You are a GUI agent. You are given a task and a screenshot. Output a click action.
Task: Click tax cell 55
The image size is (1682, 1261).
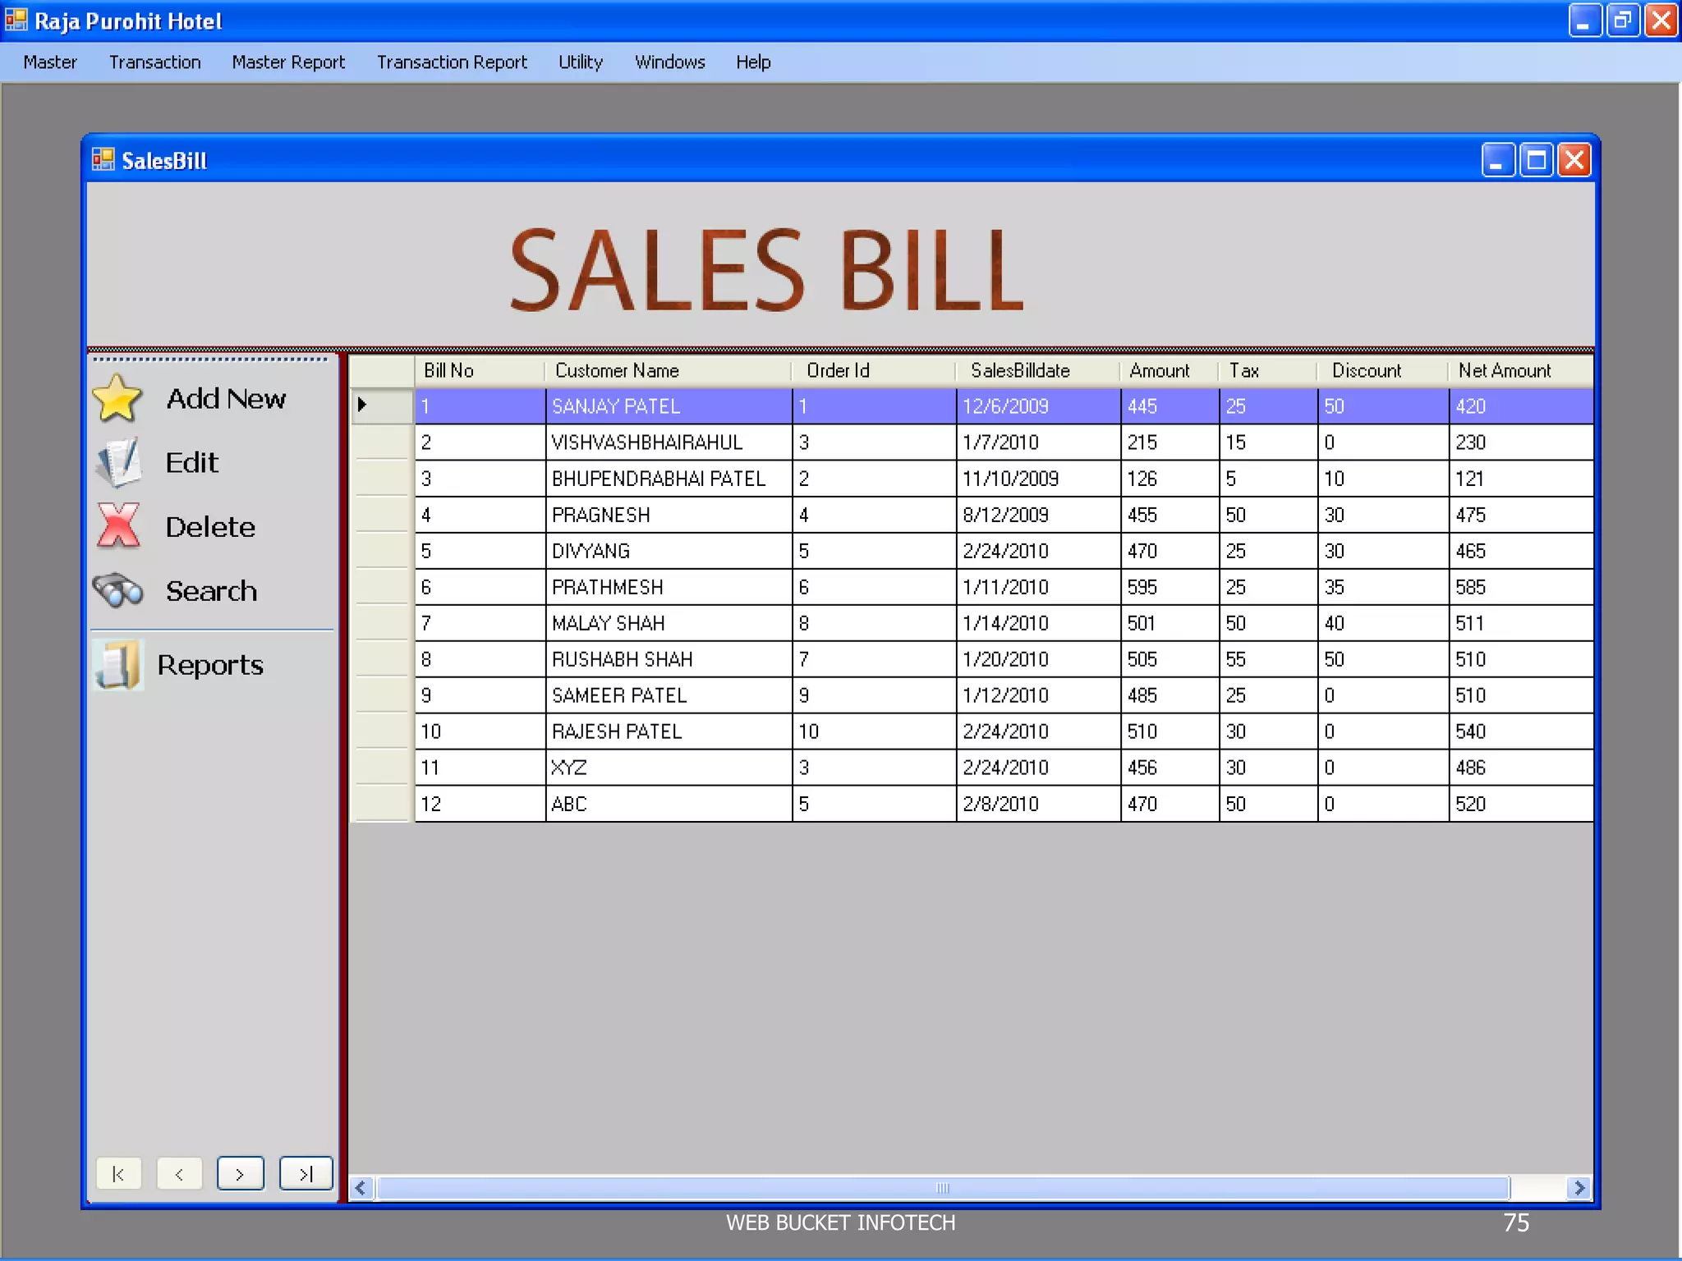pyautogui.click(x=1268, y=659)
